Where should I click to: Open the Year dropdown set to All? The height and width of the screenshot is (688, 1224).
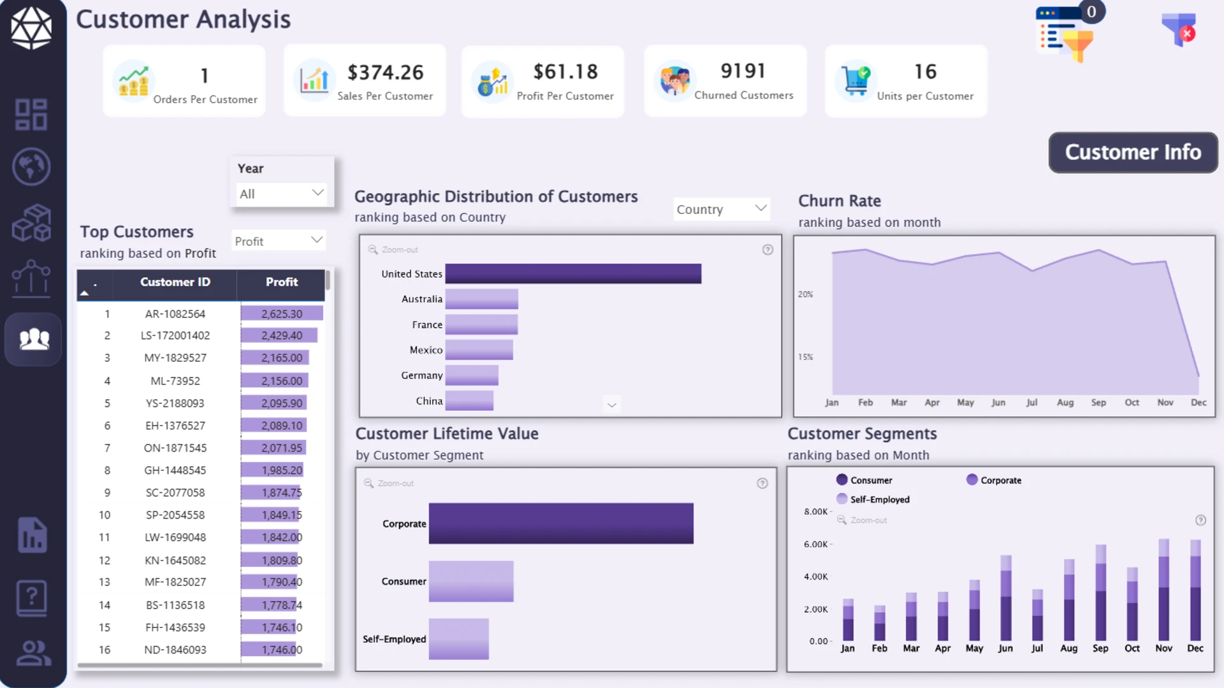pos(282,194)
